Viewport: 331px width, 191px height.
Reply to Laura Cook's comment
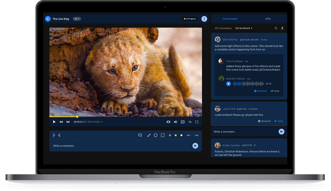pos(279,121)
